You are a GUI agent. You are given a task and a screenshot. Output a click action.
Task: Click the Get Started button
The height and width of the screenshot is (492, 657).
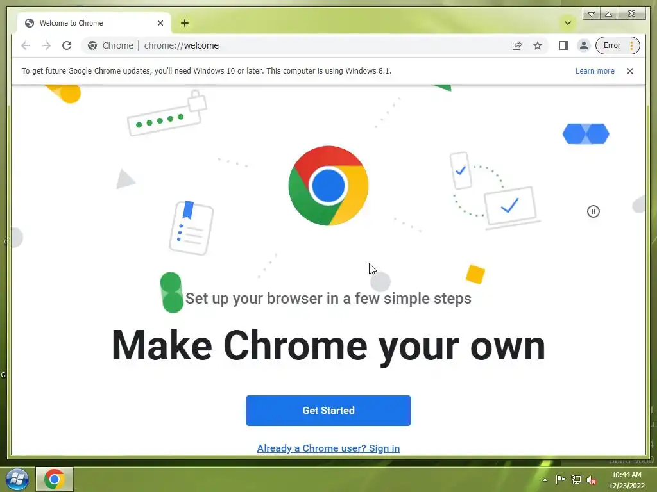328,411
